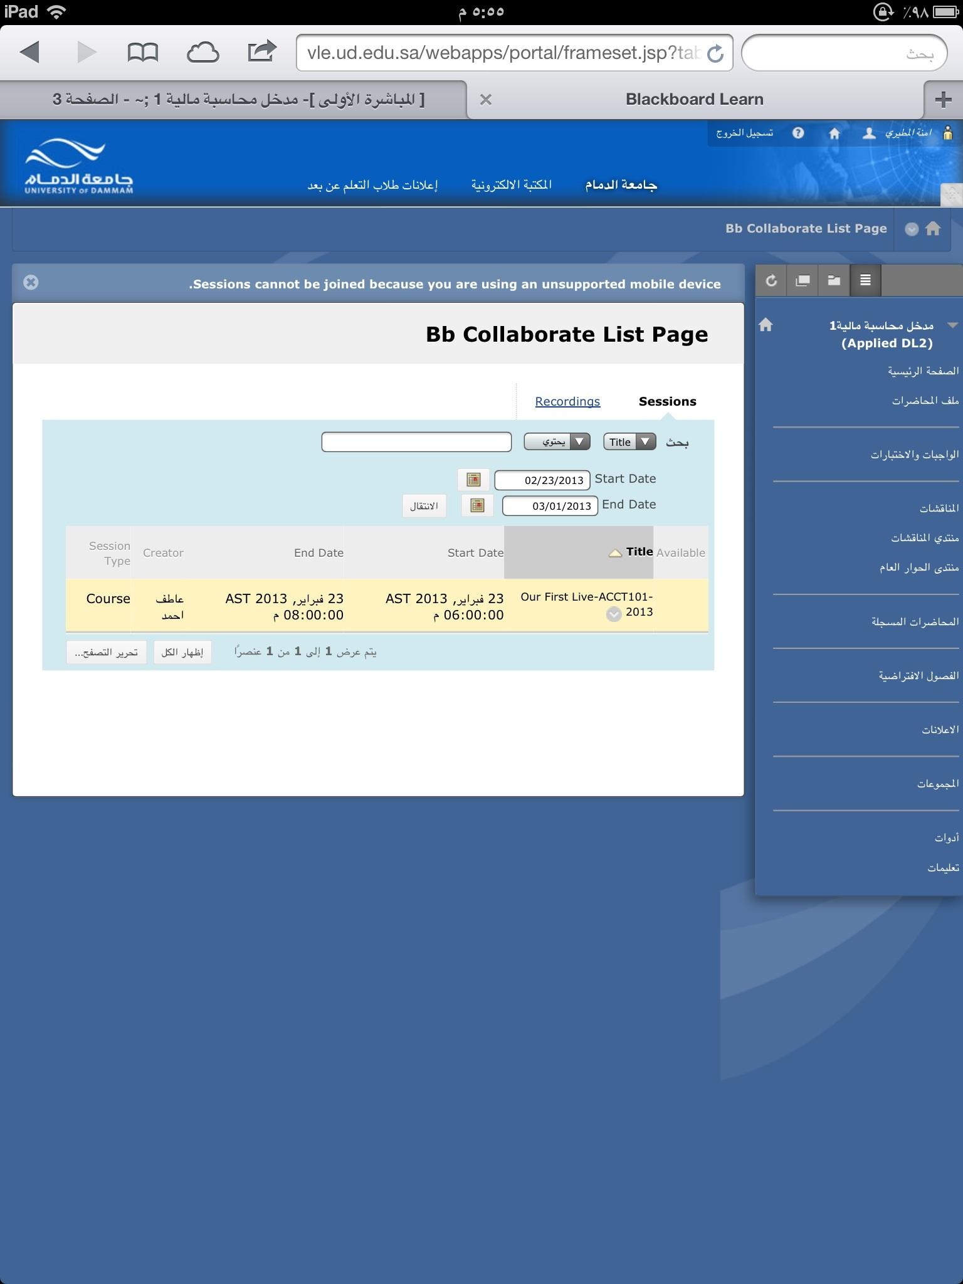Viewport: 963px width, 1284px height.
Task: Collapse the course title menu triangle
Action: [953, 325]
